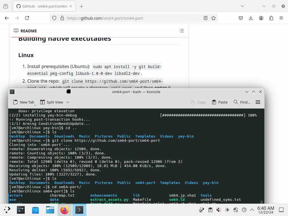The width and height of the screenshot is (288, 216).
Task: Close the Konsole window
Action: point(260,92)
